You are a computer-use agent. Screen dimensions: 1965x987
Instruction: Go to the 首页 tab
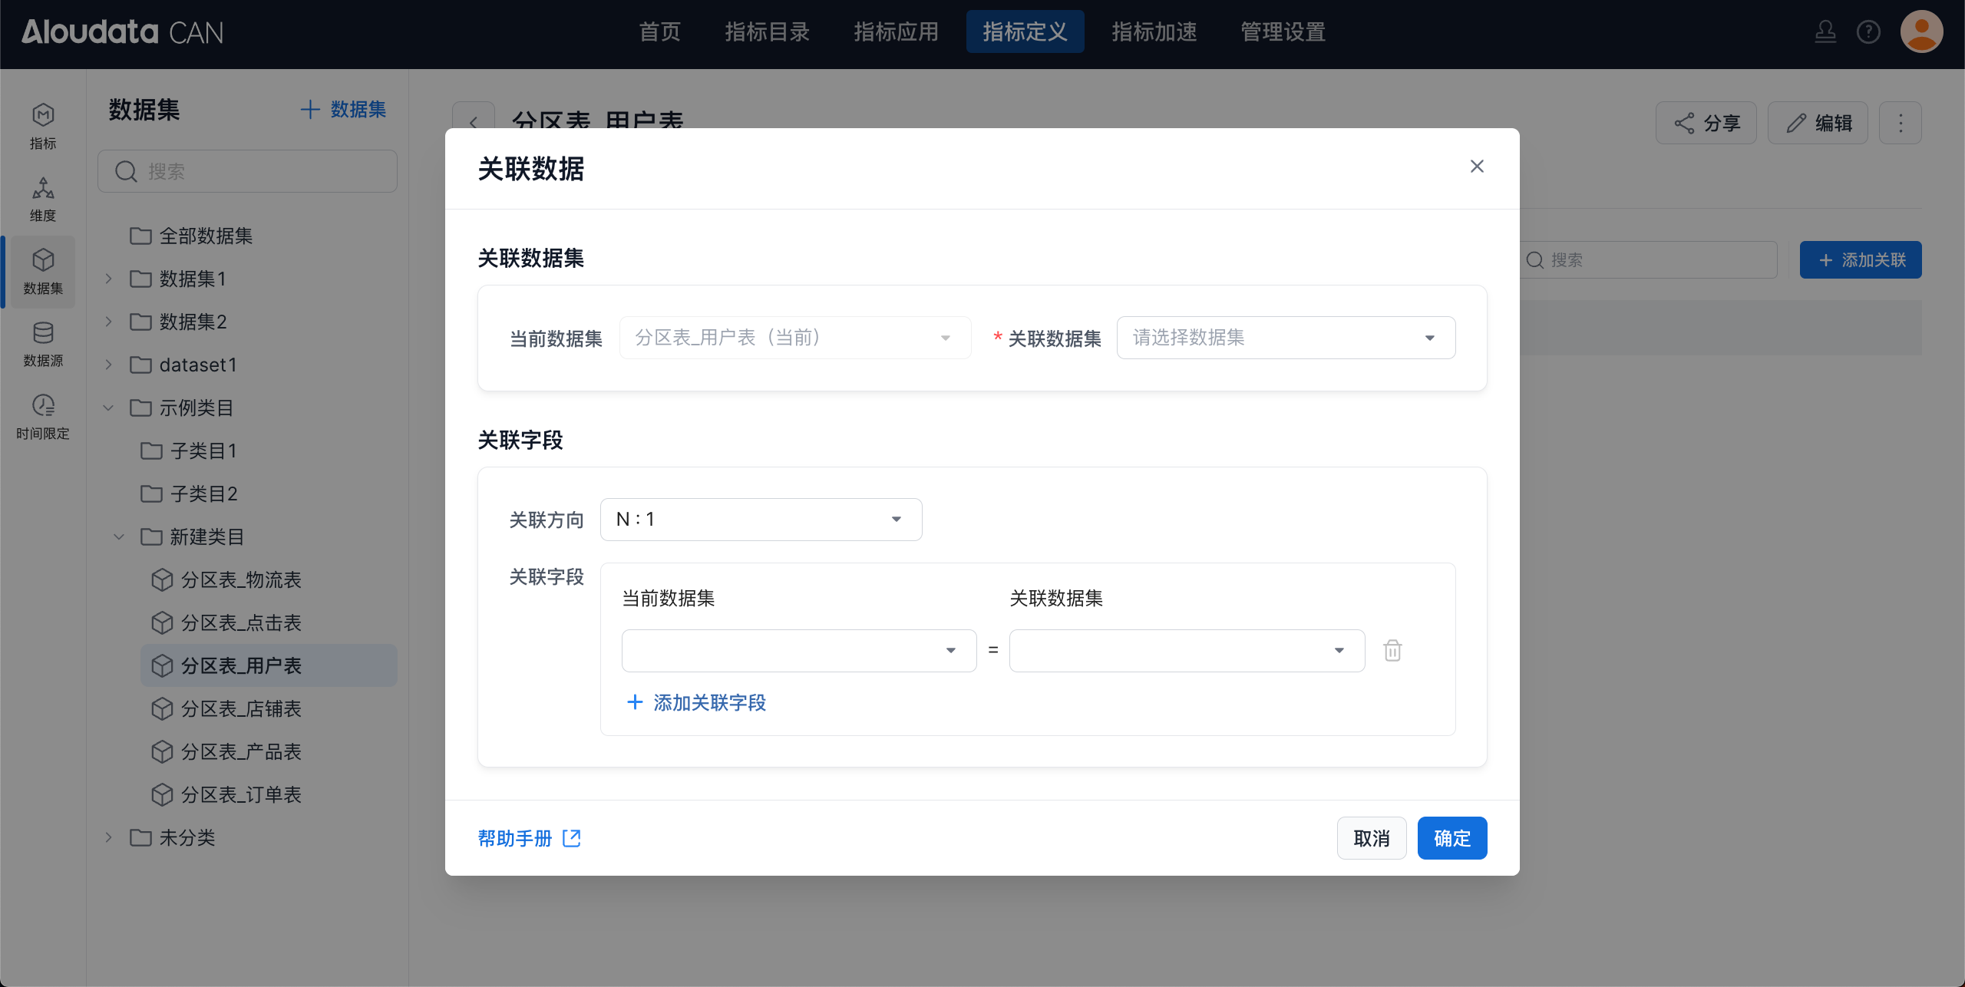[x=659, y=31]
